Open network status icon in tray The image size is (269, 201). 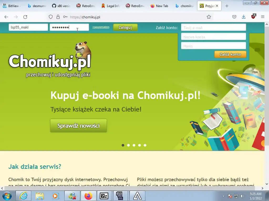236,196
